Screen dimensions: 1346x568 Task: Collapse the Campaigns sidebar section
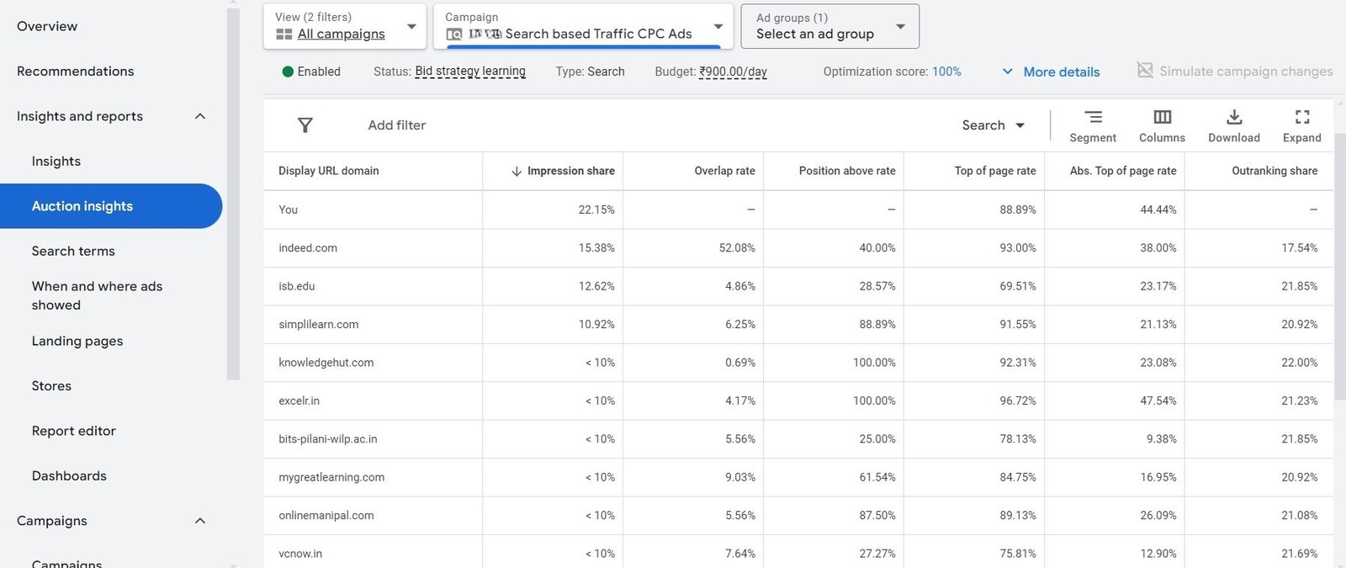click(200, 521)
